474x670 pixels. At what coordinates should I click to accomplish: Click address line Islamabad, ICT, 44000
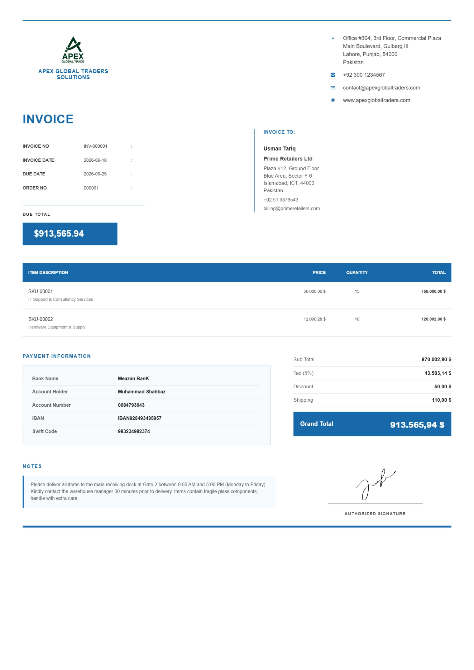point(288,183)
